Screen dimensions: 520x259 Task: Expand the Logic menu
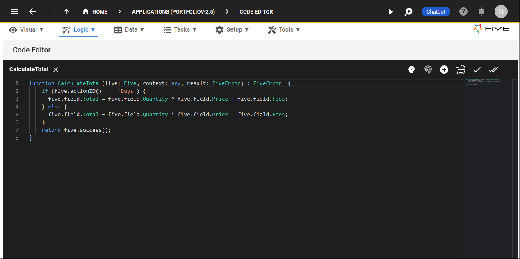(x=79, y=29)
